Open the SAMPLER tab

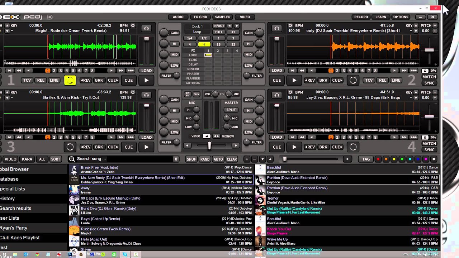click(223, 17)
